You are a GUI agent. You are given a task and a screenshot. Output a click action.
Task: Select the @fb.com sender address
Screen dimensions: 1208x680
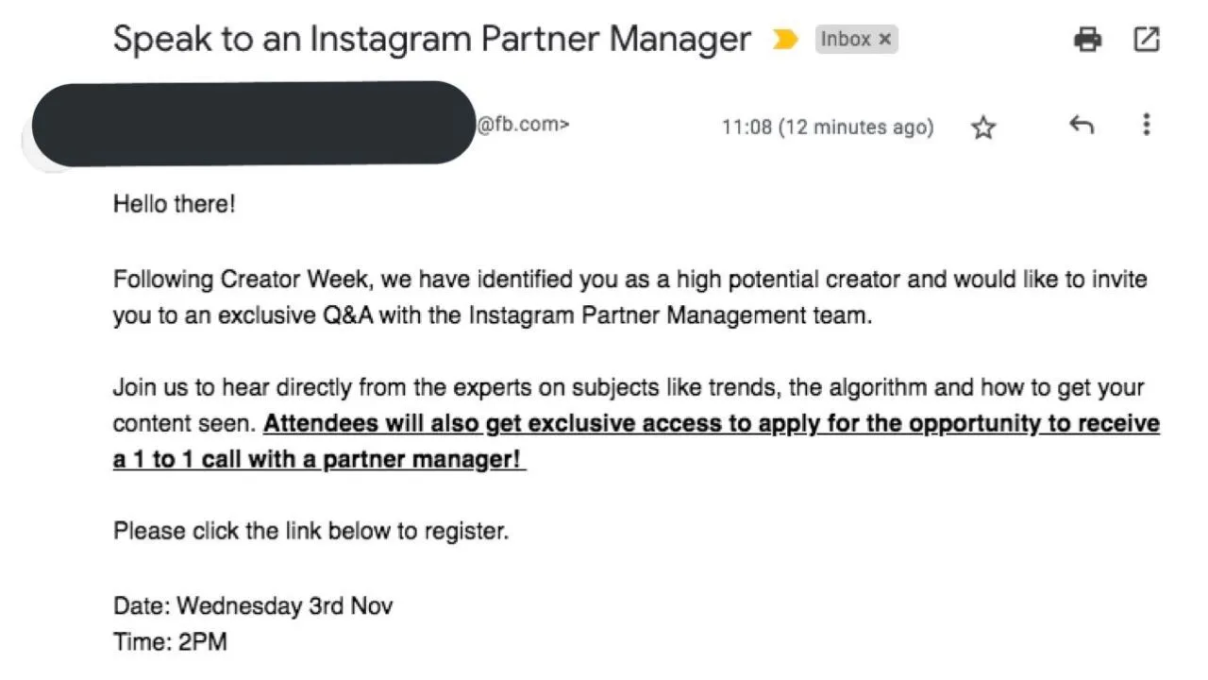tap(523, 125)
